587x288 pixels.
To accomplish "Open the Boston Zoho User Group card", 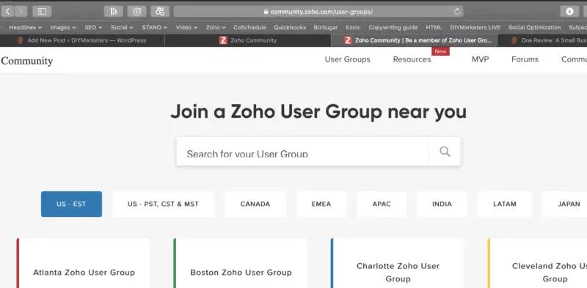I will pyautogui.click(x=240, y=263).
